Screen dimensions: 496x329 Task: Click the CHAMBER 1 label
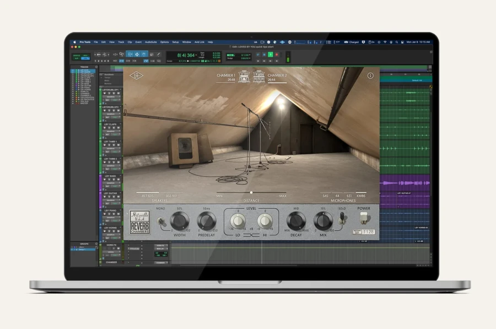point(226,75)
